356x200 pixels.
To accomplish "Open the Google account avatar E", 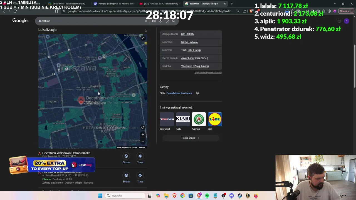I will click(x=346, y=21).
